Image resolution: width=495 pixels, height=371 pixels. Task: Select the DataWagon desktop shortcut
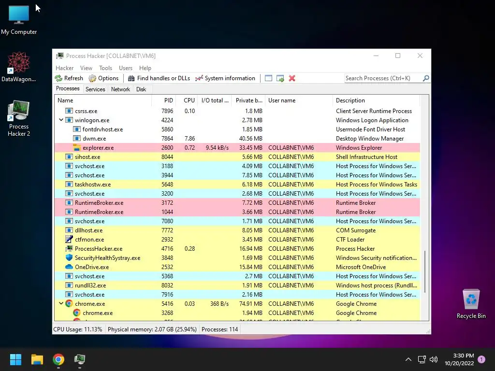pyautogui.click(x=19, y=67)
